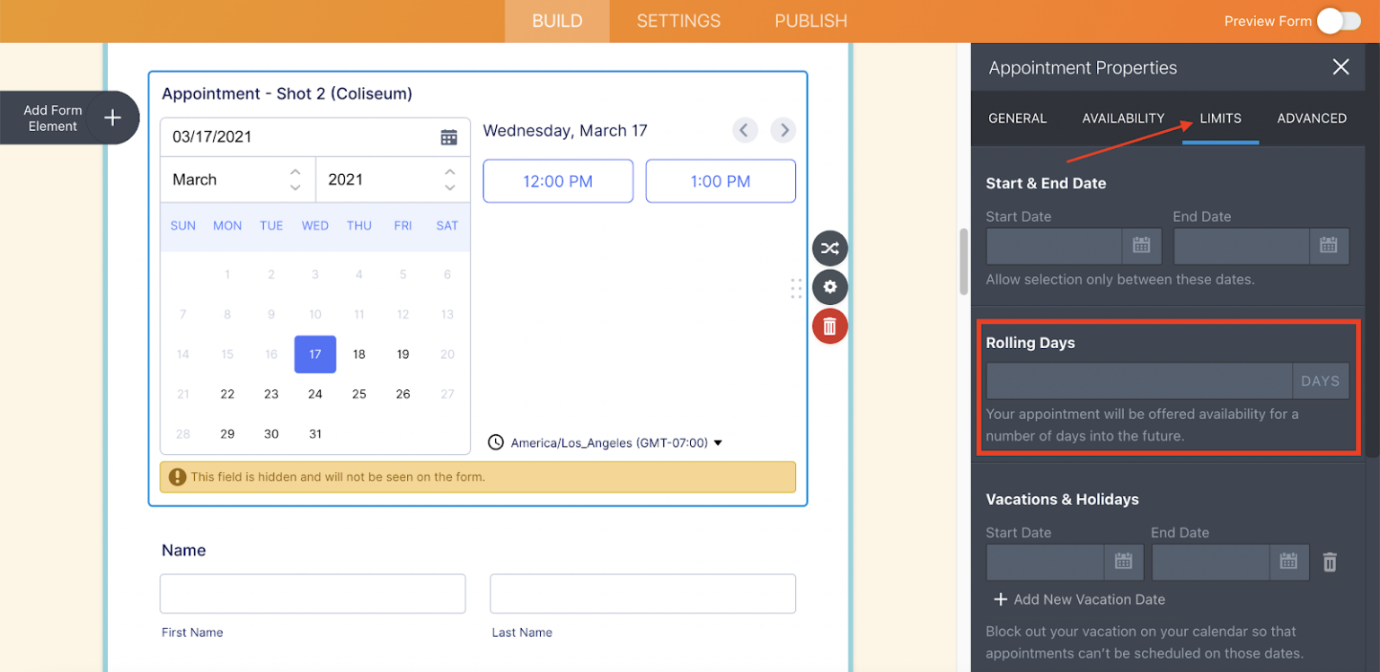Open the March month dropdown
Image resolution: width=1380 pixels, height=672 pixels.
[236, 179]
